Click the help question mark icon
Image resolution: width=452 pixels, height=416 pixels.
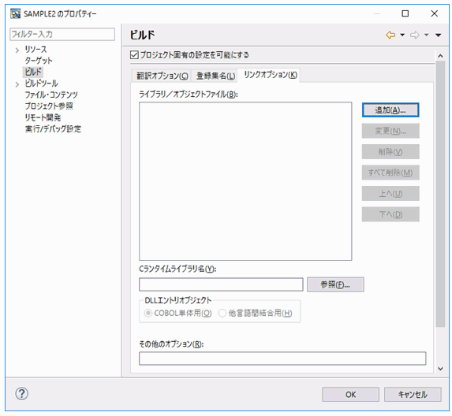(21, 393)
